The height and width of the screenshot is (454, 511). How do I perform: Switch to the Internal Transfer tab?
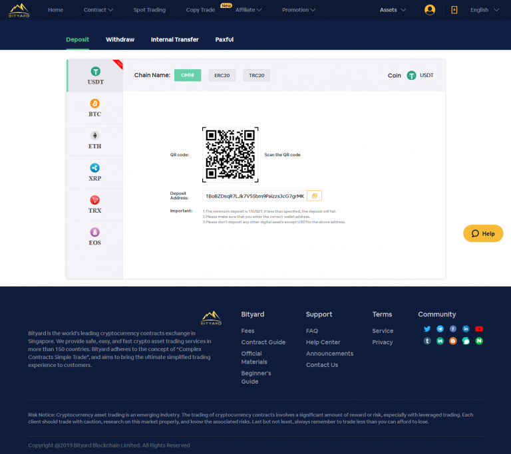click(x=175, y=39)
